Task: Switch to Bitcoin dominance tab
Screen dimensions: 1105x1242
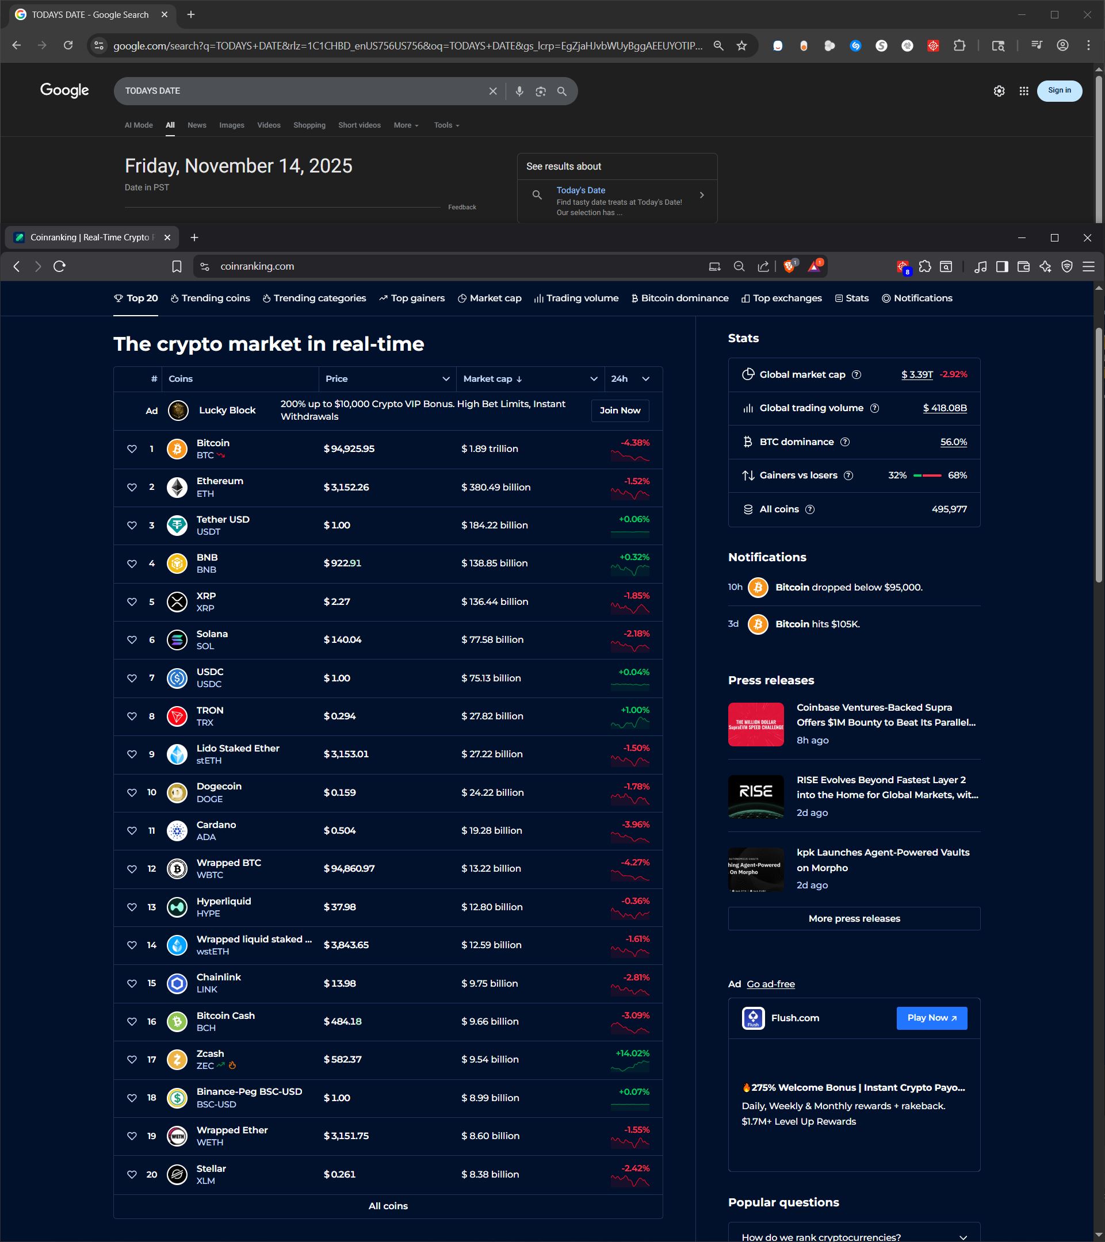Action: [x=679, y=298]
